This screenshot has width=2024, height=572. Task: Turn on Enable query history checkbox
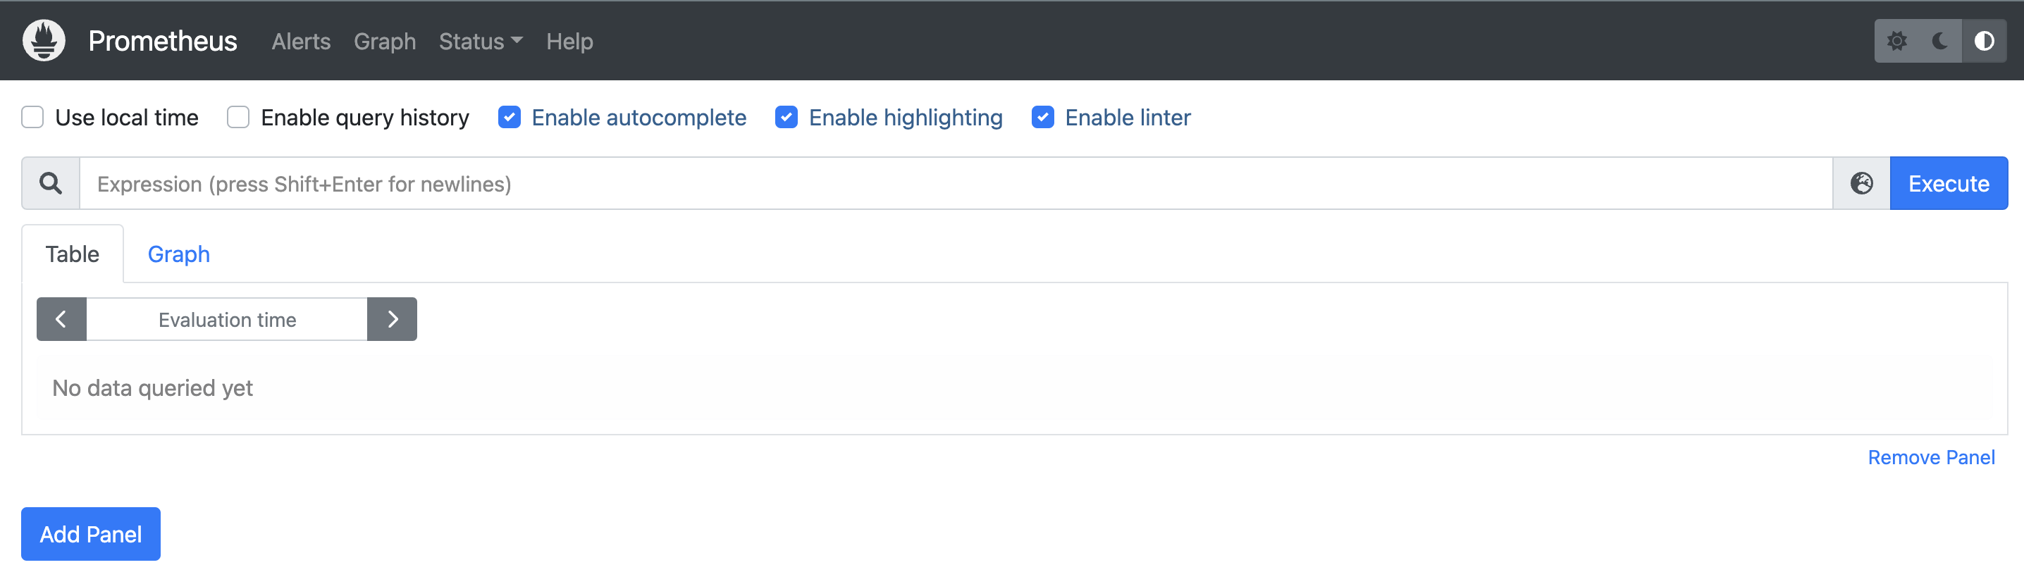238,118
